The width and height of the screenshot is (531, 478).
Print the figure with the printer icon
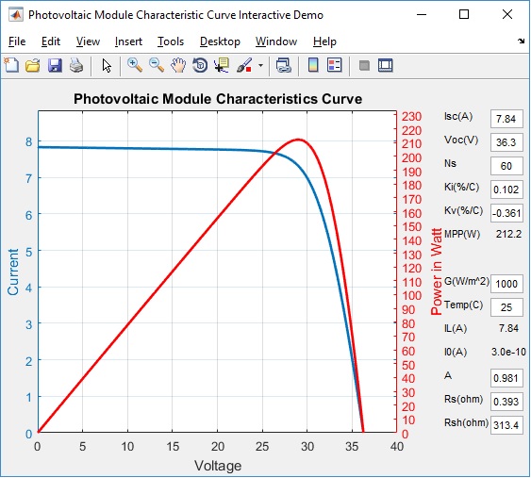tap(76, 65)
